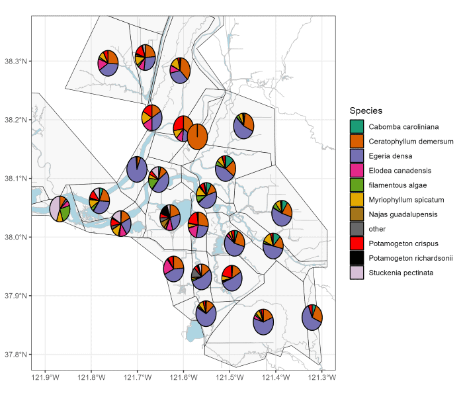
Task: Select the gray 'other' legend swatch
Action: click(357, 229)
